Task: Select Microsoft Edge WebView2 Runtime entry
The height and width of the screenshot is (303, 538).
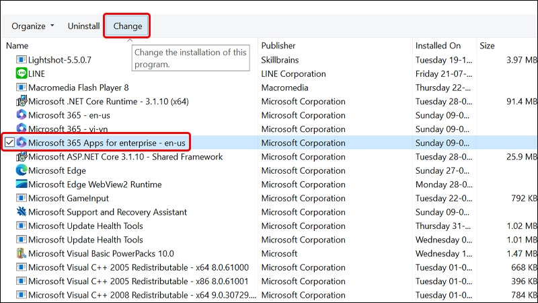Action: pyautogui.click(x=95, y=184)
